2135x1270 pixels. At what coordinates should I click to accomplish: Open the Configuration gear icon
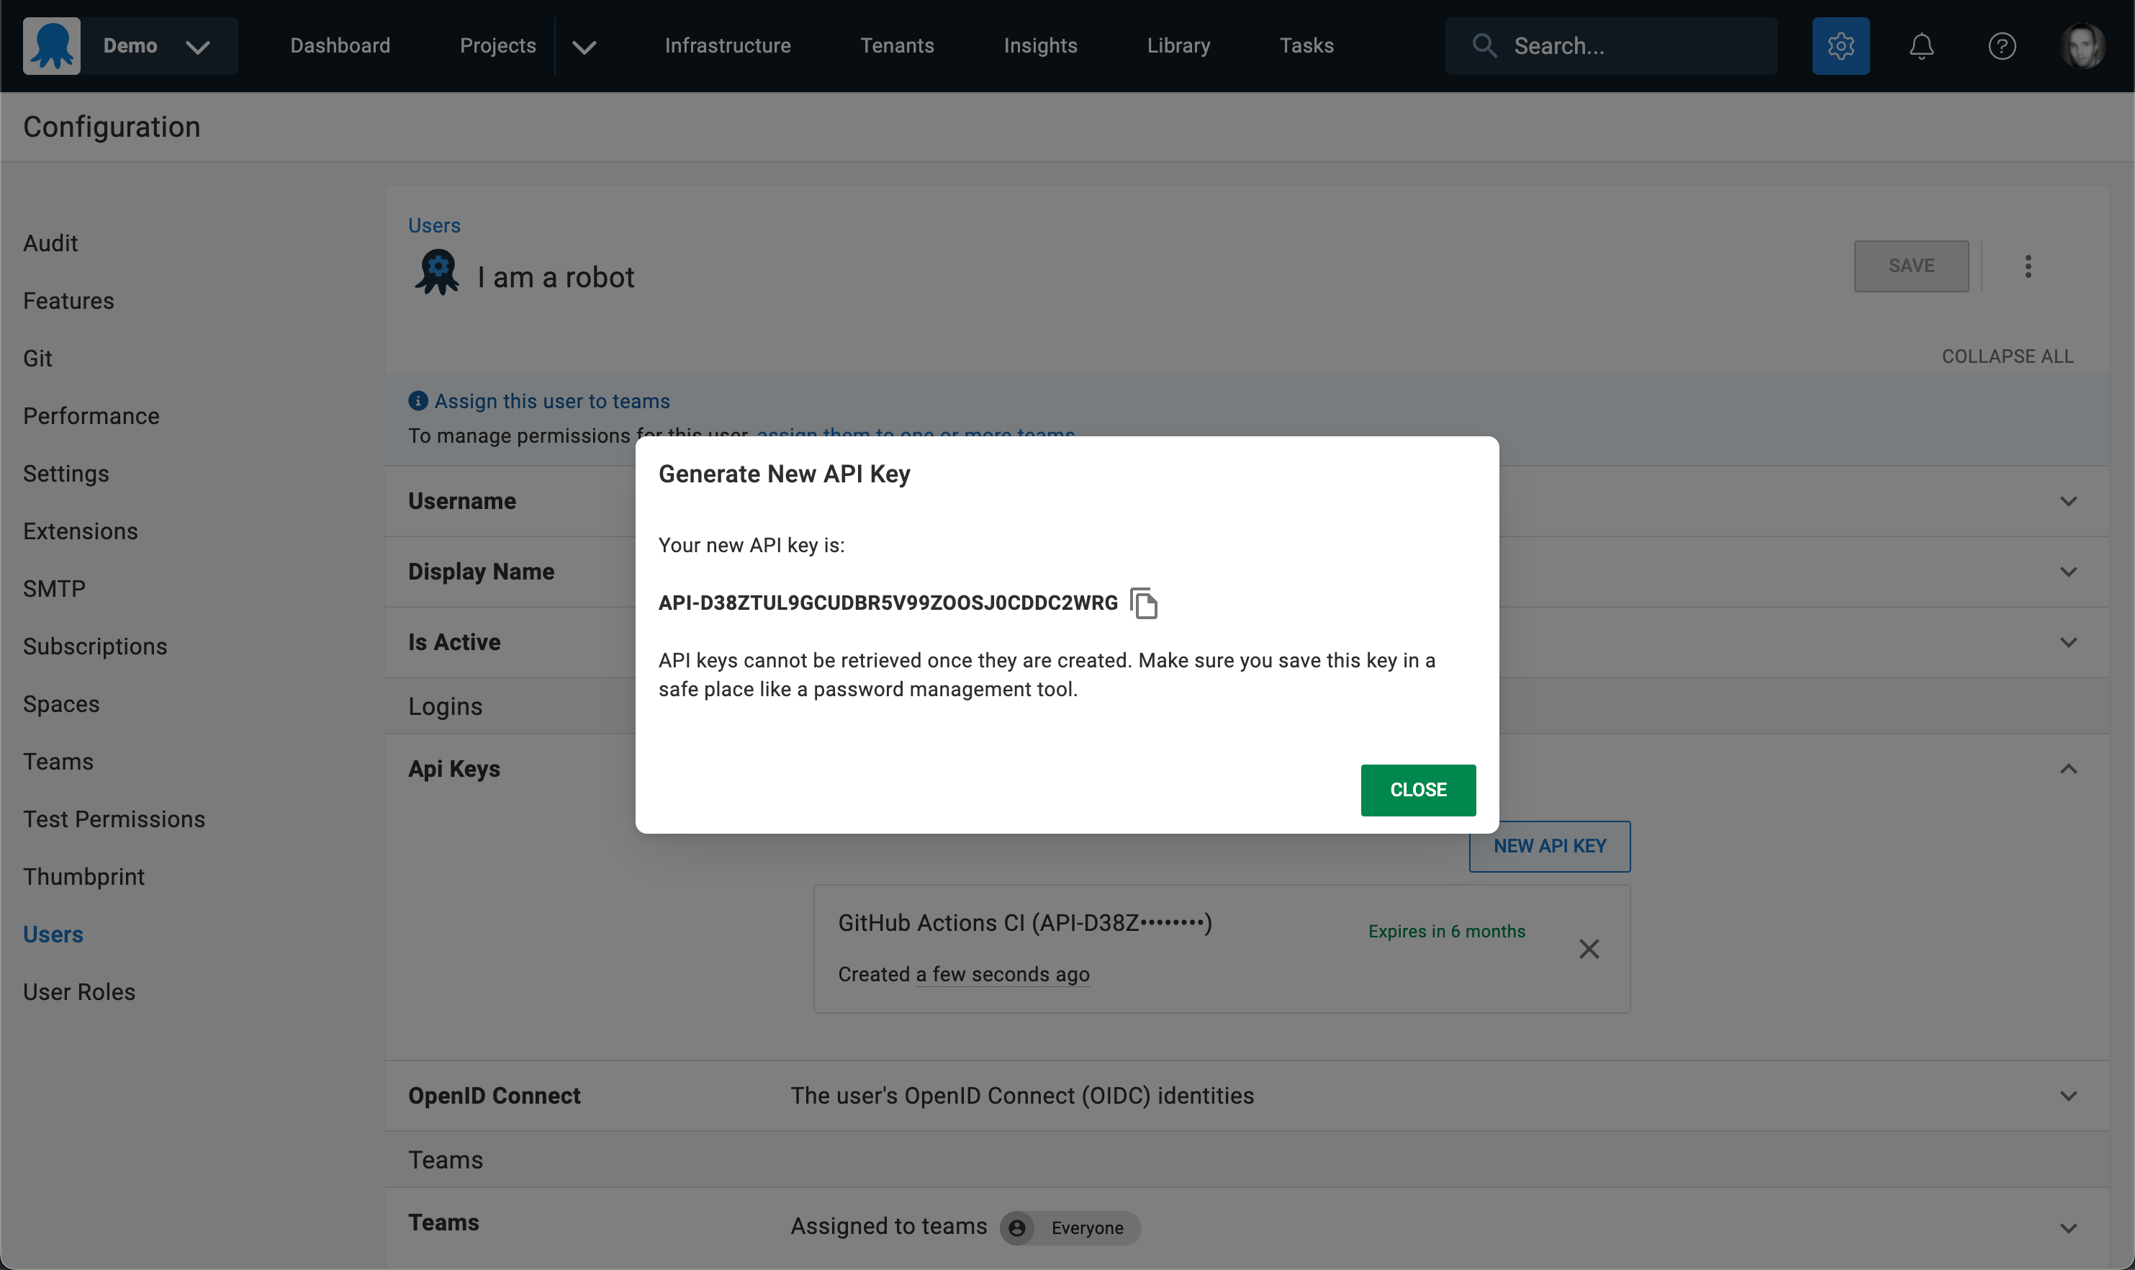(1840, 45)
